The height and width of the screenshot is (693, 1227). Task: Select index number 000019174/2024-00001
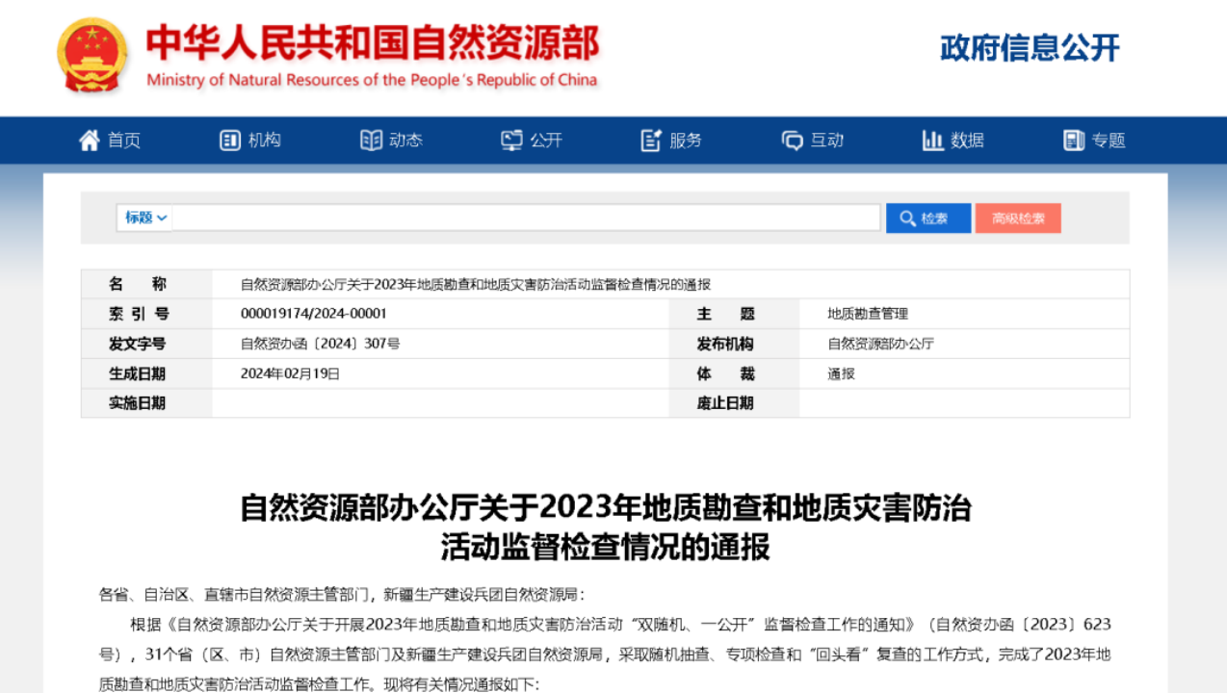(313, 314)
